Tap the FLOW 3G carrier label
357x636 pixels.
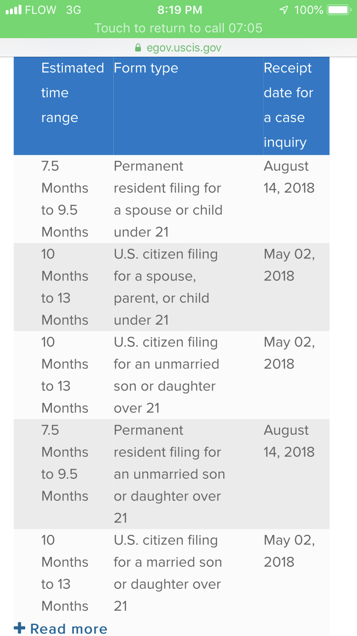[x=53, y=10]
